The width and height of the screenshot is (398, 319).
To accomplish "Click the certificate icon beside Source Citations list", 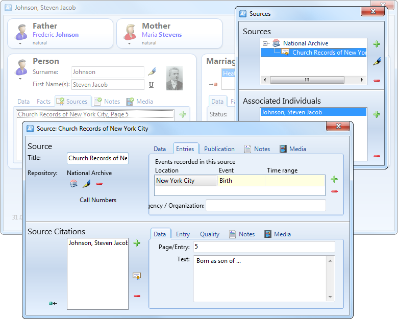I will [x=137, y=276].
